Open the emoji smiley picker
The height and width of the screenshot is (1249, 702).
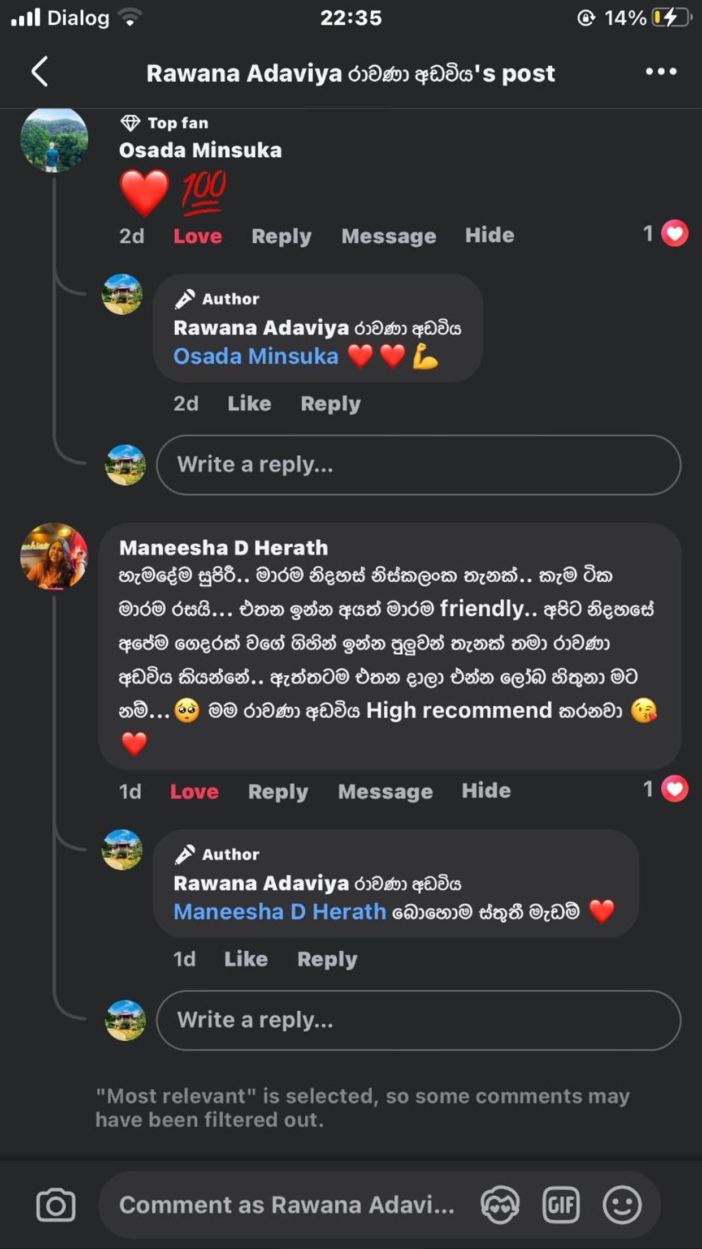(622, 1204)
